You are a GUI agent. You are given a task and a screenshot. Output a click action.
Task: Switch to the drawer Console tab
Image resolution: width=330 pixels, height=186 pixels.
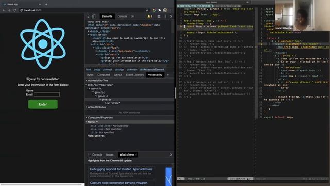(97, 154)
